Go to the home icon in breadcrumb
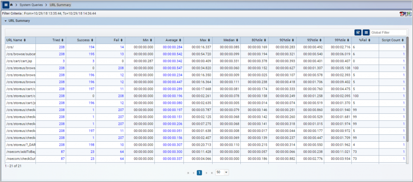The width and height of the screenshot is (413, 182). 11,5
